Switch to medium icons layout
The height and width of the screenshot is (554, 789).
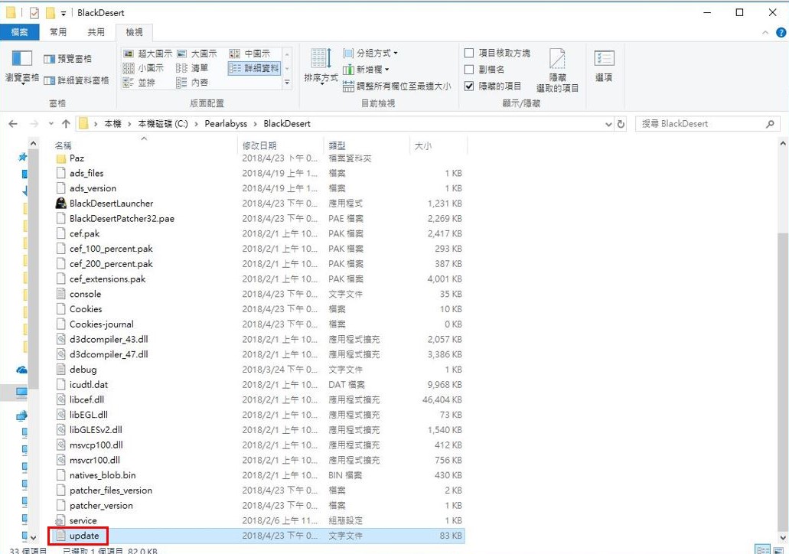coord(249,54)
